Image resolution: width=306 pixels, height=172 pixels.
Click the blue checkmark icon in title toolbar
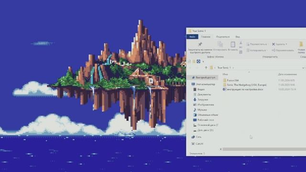pyautogui.click(x=198, y=62)
